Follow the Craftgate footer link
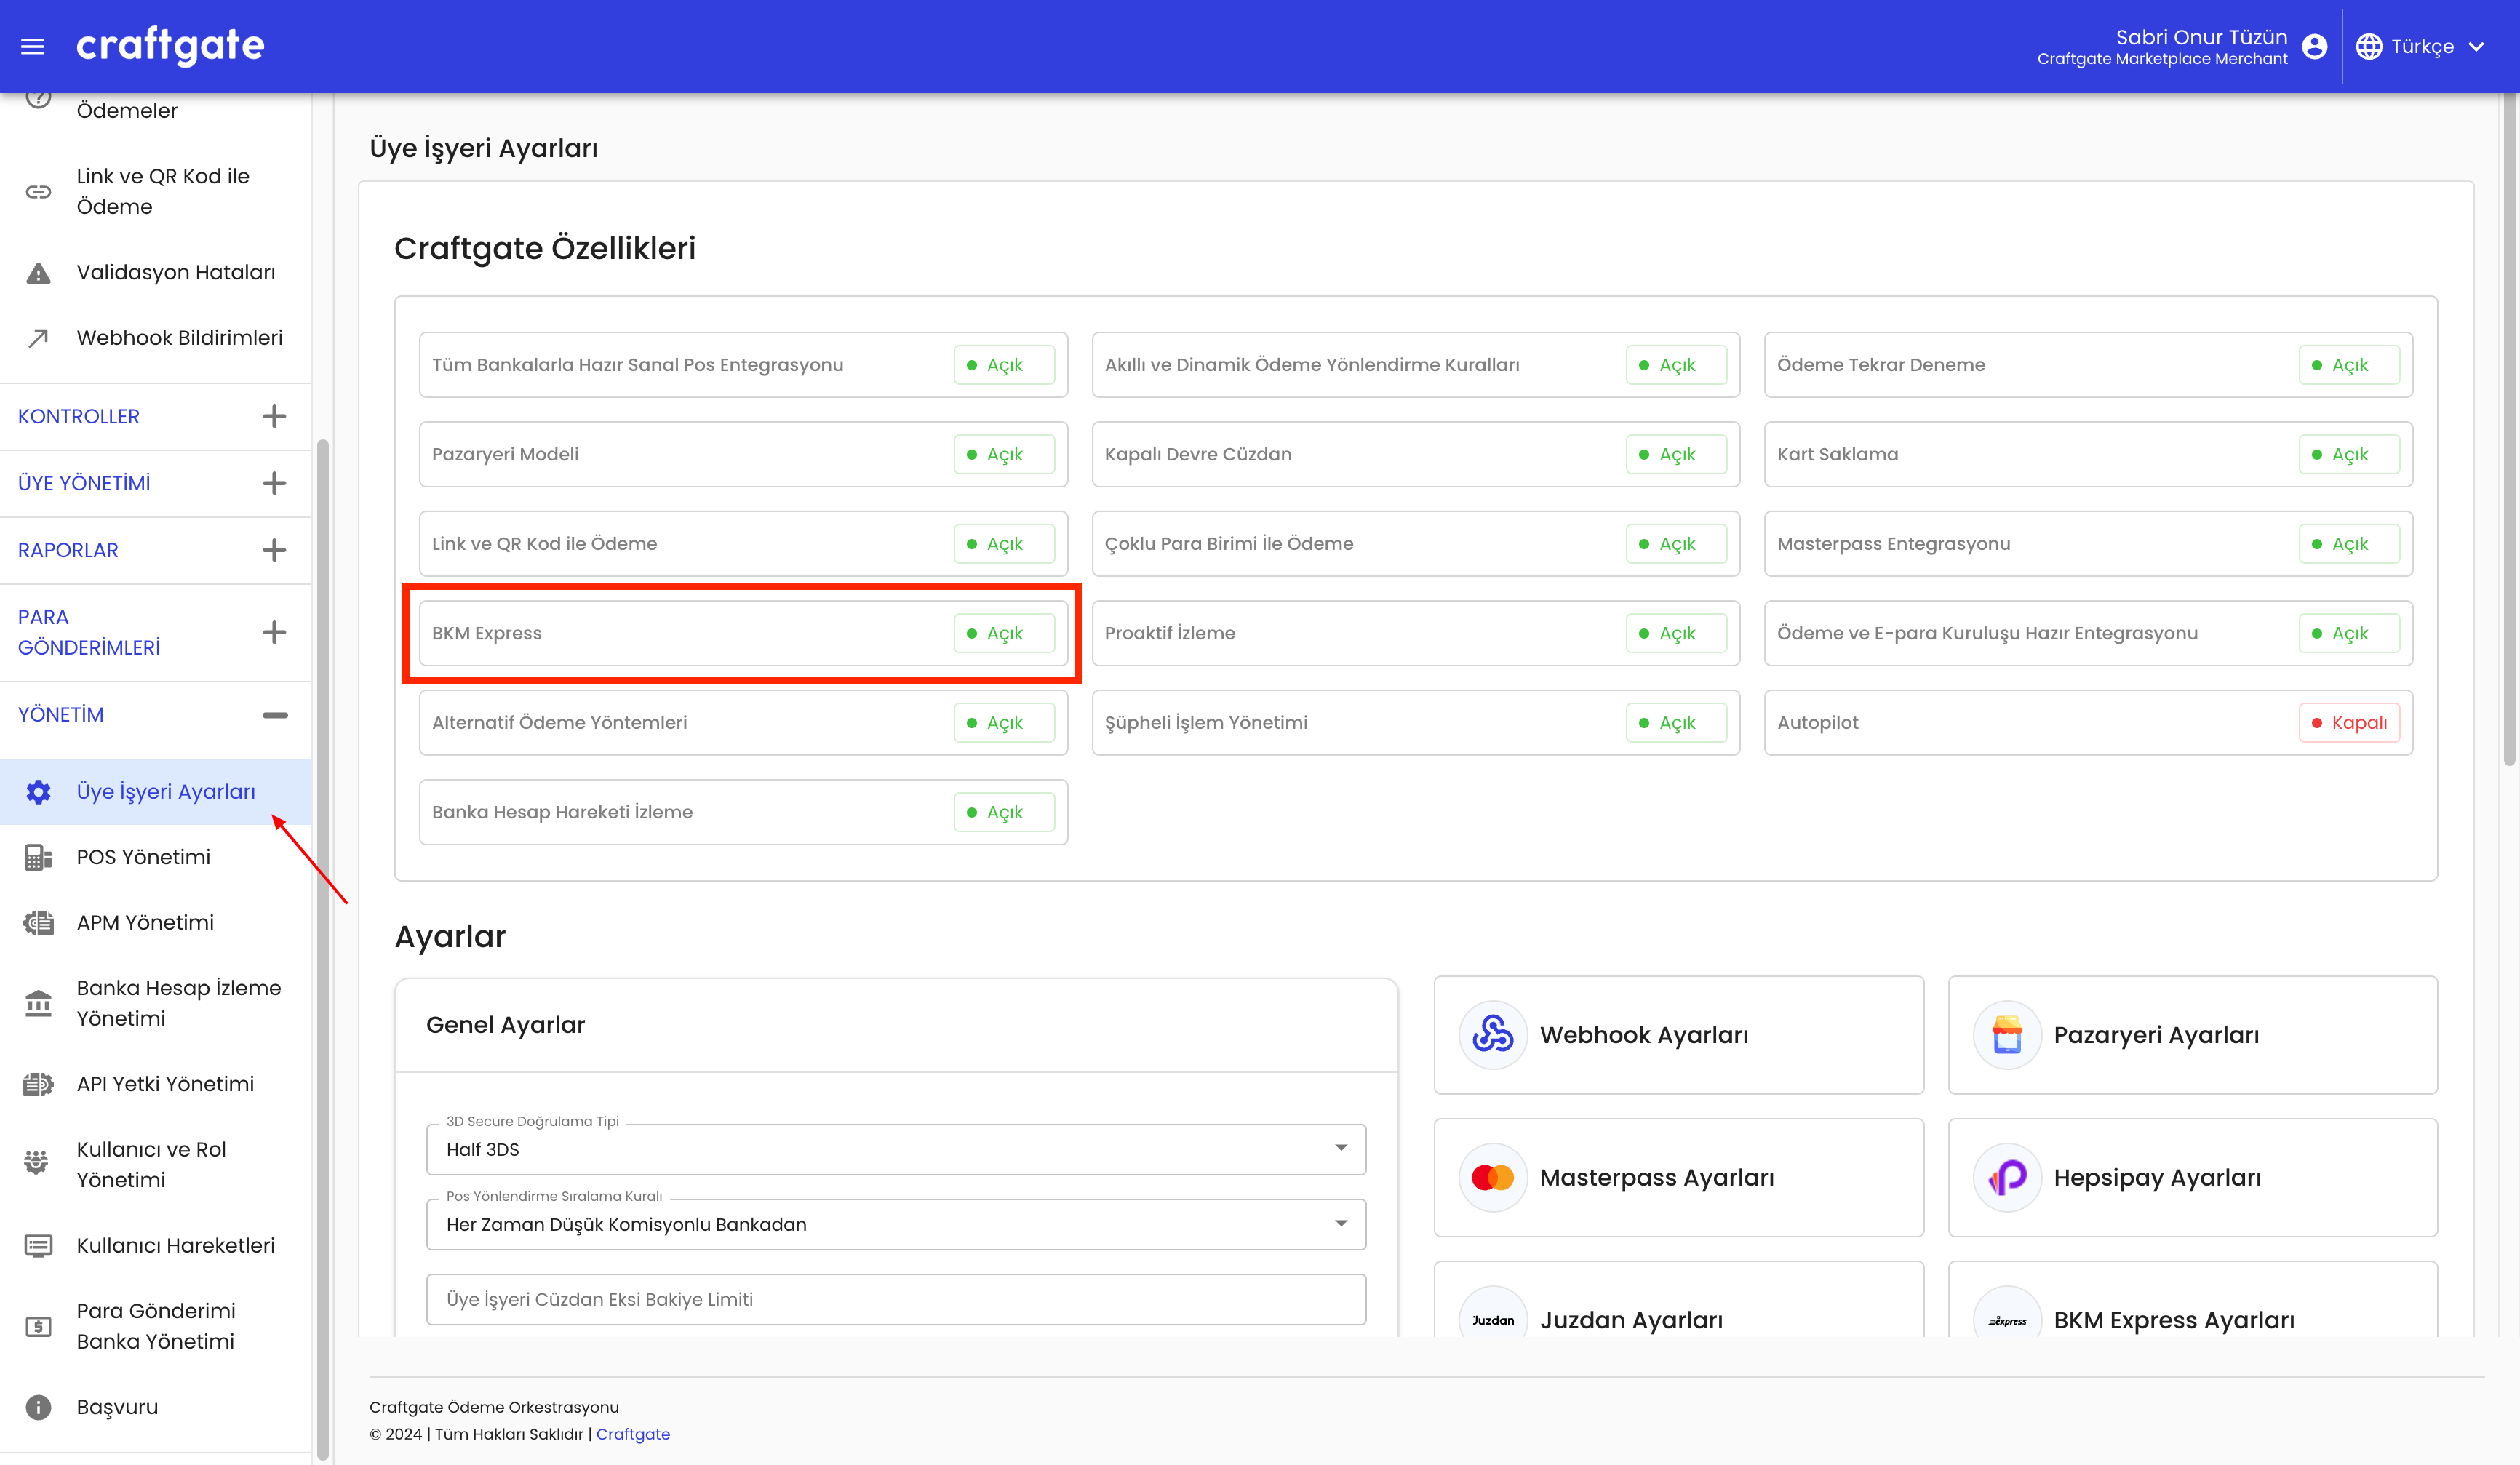 point(633,1434)
